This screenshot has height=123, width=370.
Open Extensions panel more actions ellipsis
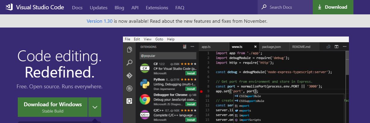pyautogui.click(x=193, y=47)
